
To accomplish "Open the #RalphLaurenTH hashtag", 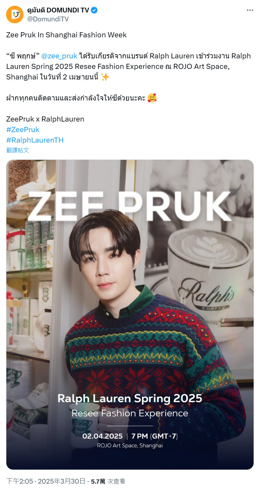I will point(35,140).
